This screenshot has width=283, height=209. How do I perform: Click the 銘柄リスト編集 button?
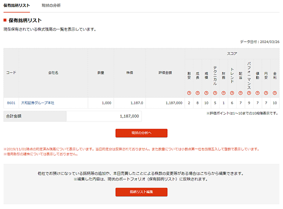click(x=141, y=192)
